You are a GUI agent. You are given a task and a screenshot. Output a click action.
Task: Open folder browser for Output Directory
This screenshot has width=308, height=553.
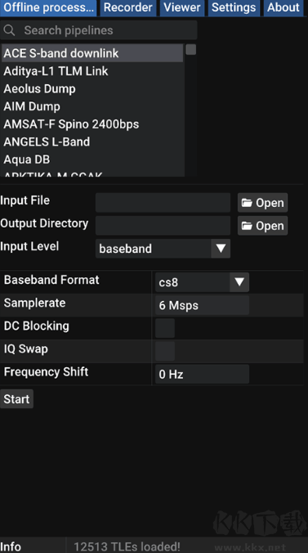pos(262,226)
